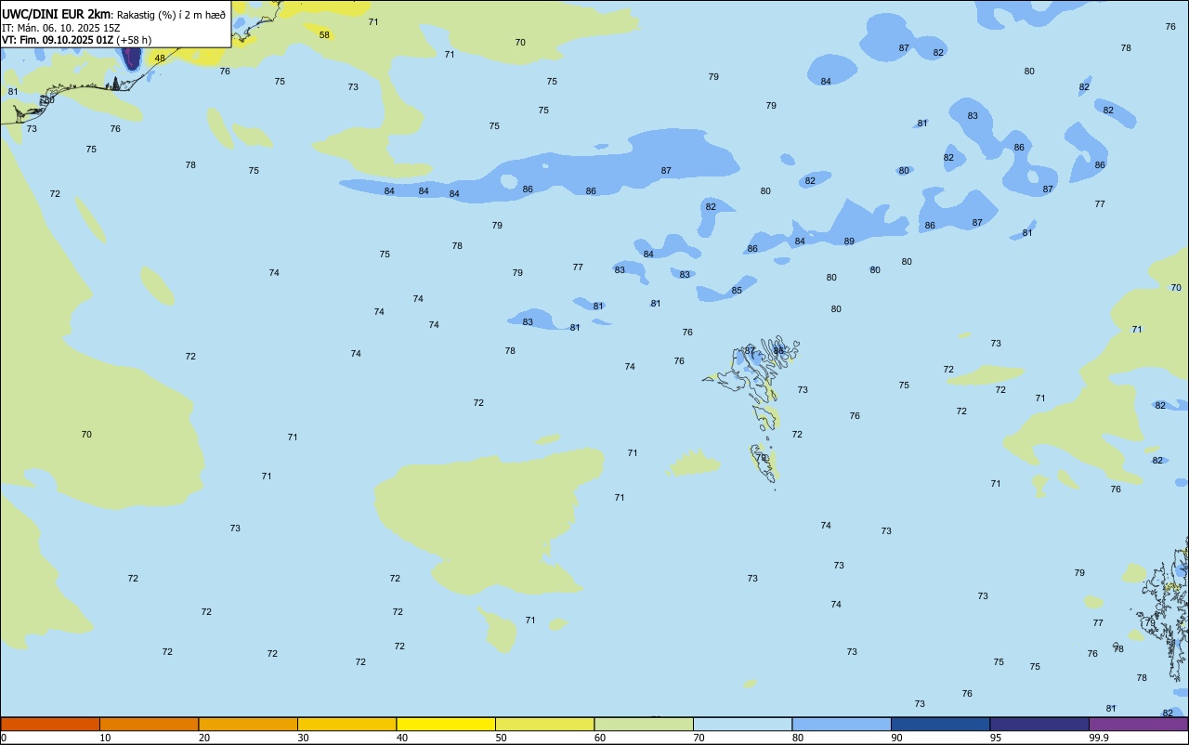Pick the 20–30 amber legend segment
Viewport: 1189px width, 745px height.
(x=248, y=724)
